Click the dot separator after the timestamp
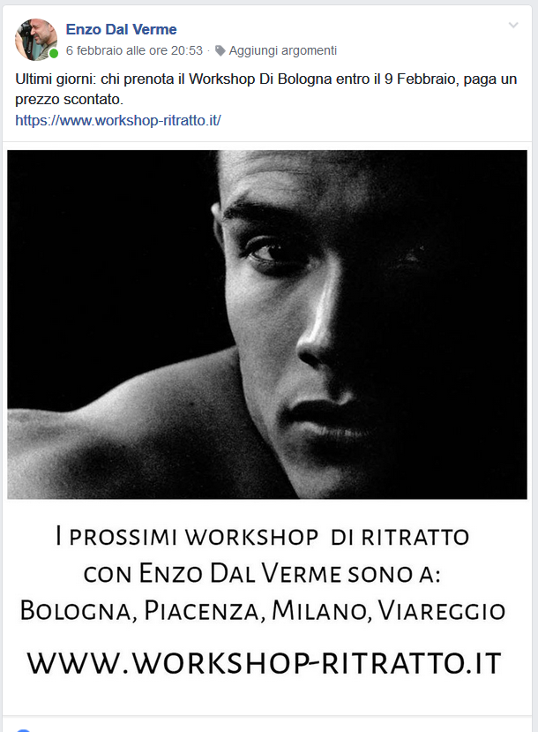 (x=208, y=50)
